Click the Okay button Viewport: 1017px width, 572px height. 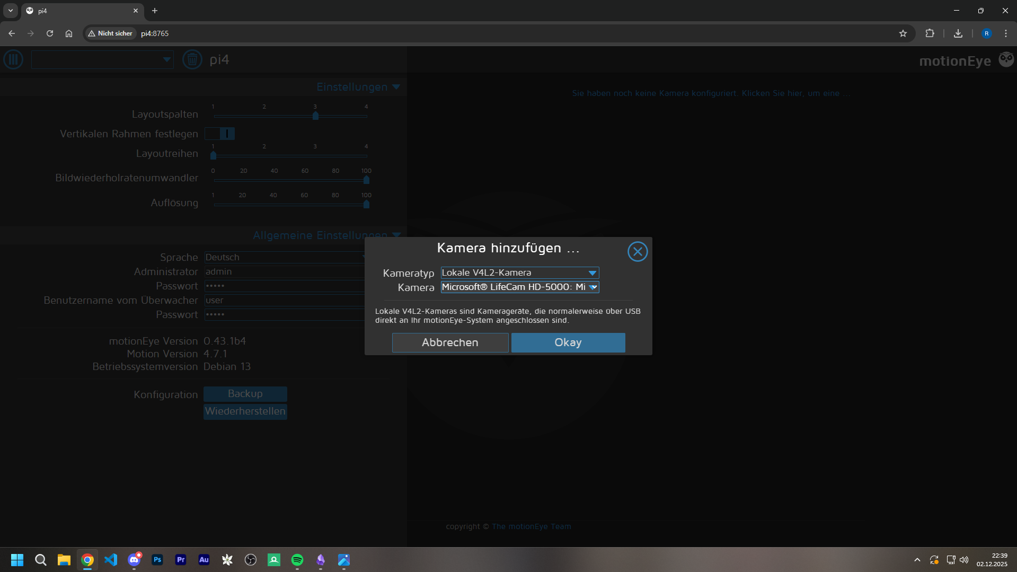pyautogui.click(x=568, y=342)
